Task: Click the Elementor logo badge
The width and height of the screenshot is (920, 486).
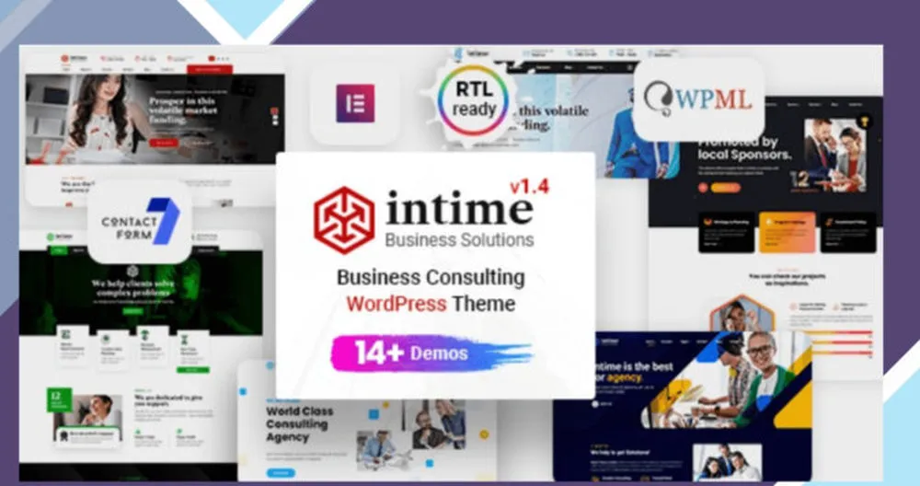Action: tap(354, 104)
